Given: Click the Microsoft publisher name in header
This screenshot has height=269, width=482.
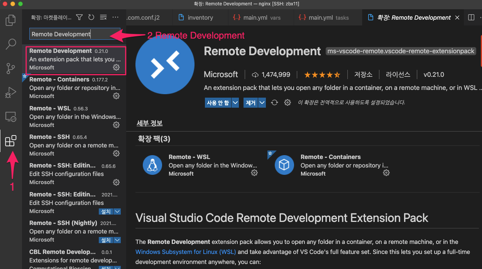Looking at the screenshot, I should [x=221, y=74].
